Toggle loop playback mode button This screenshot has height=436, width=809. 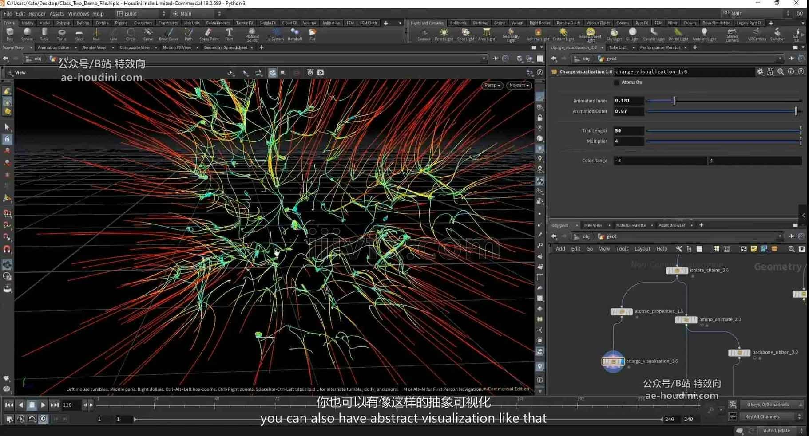click(x=32, y=419)
